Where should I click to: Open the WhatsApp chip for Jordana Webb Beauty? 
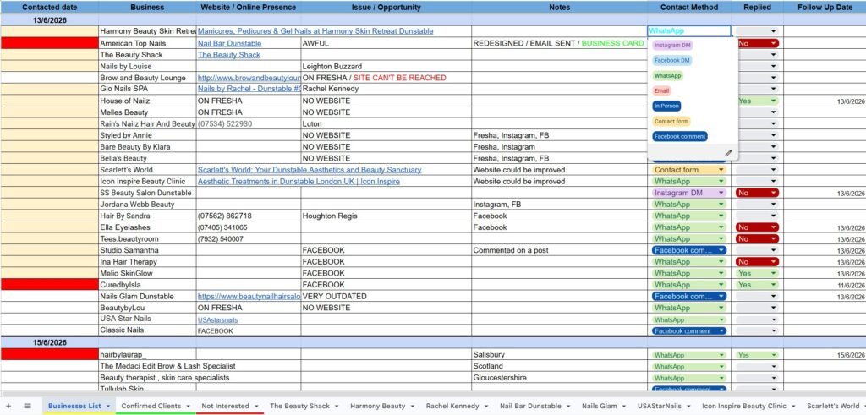click(x=688, y=205)
